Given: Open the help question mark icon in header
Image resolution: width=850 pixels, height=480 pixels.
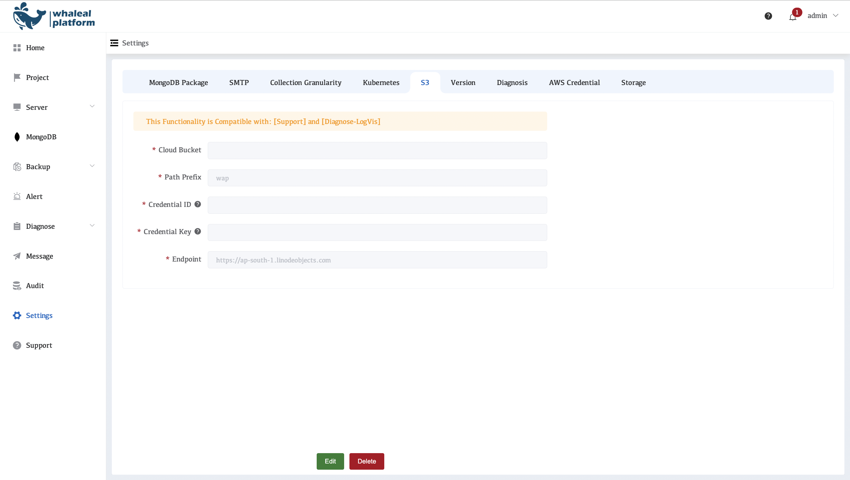Looking at the screenshot, I should click(768, 16).
